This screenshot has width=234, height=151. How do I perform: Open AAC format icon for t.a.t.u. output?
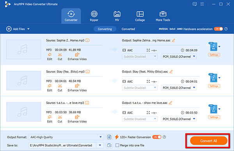[x=213, y=109]
